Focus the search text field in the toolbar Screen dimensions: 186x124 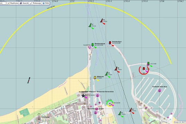[x=3, y=3]
